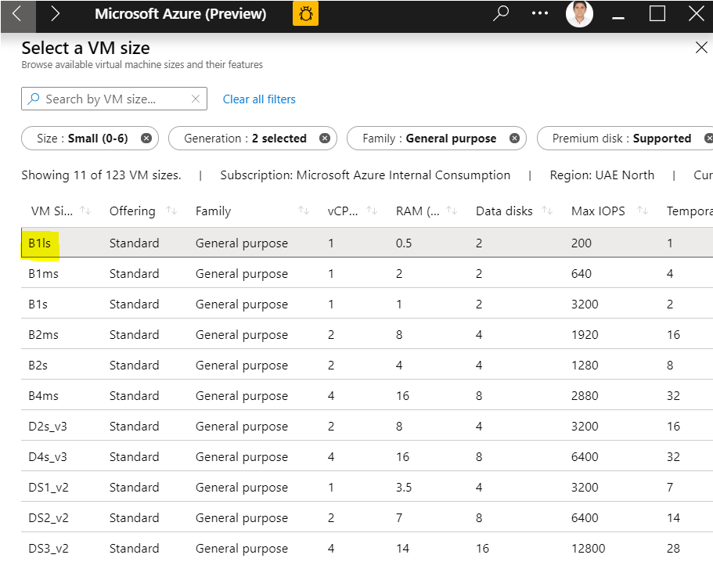
Task: Close the Select a VM size panel
Action: pyautogui.click(x=701, y=48)
